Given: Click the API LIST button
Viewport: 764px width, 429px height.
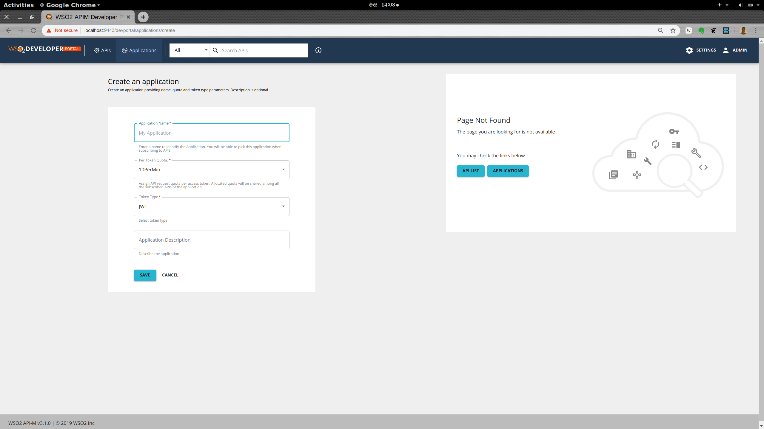Looking at the screenshot, I should point(470,171).
